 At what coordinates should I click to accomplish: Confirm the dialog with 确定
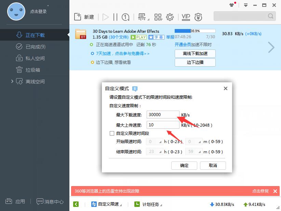click(184, 166)
